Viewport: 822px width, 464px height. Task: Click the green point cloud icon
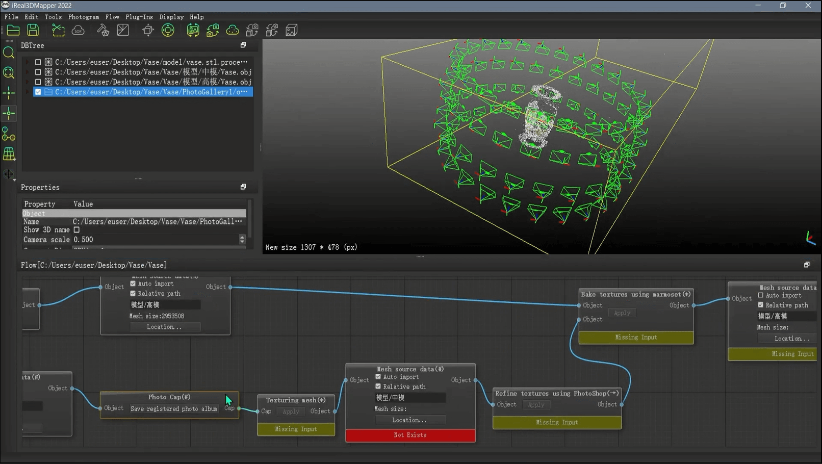[x=233, y=31]
